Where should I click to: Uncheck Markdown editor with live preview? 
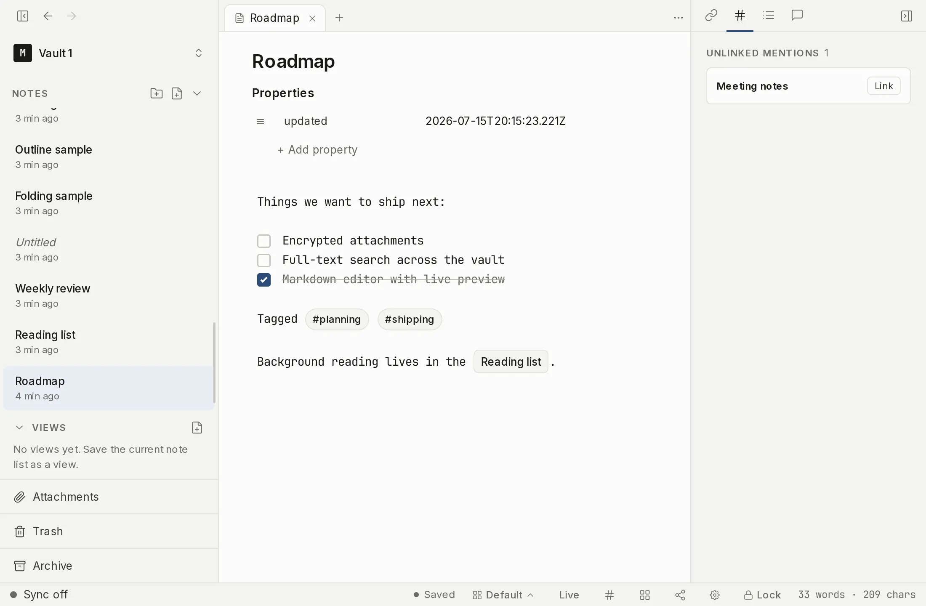(x=264, y=280)
